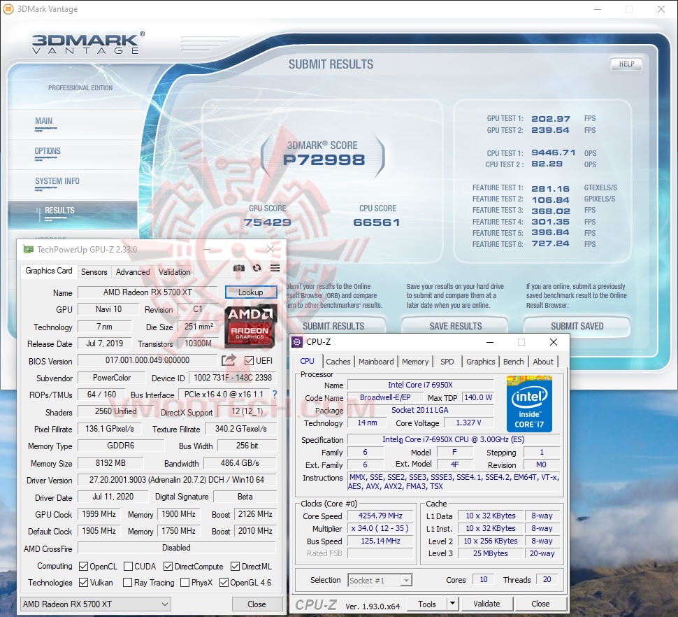The image size is (678, 617).
Task: Select the CPU tab in CPU-Z
Action: point(307,361)
